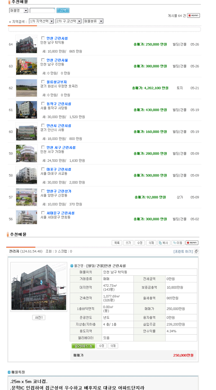
Task: Open listing 64 building thumbnail
Action: [26, 44]
